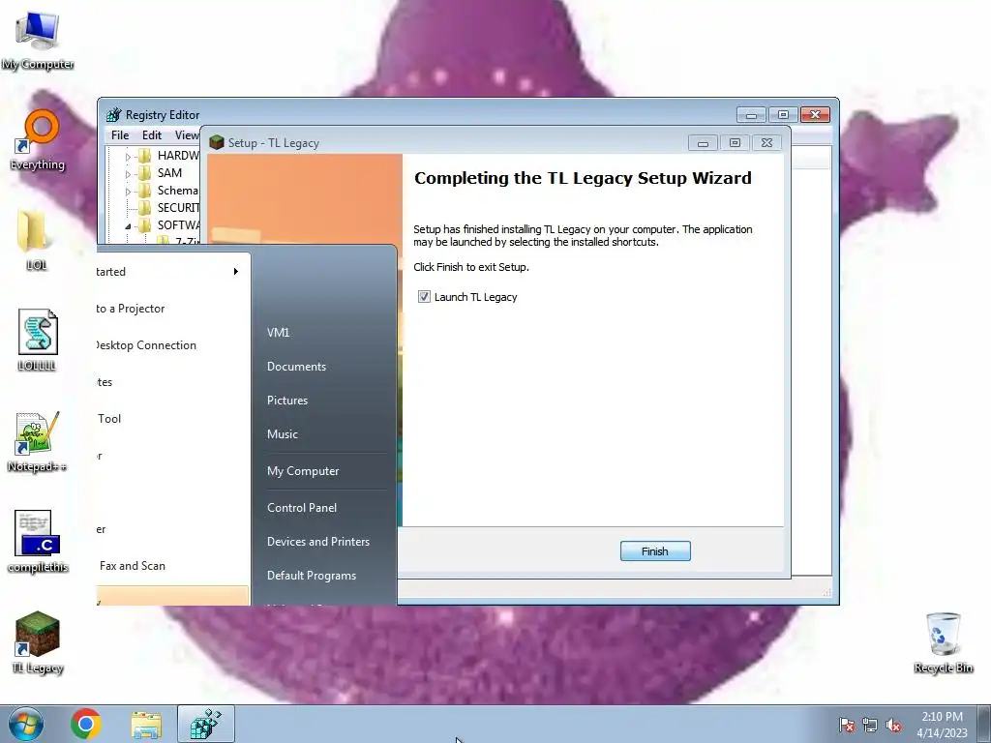This screenshot has width=991, height=743.
Task: Toggle the Launch TL Legacy checkbox
Action: click(424, 297)
